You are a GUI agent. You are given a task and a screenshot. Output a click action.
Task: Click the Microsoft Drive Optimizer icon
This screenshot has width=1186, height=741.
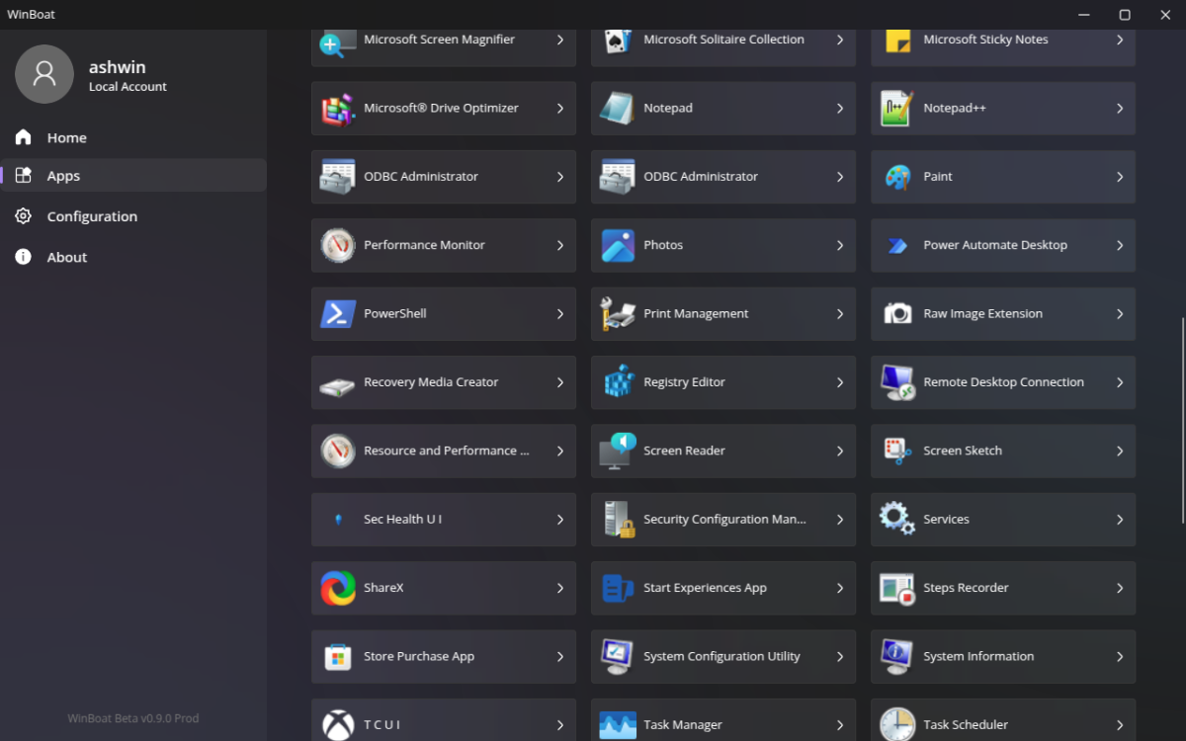point(338,109)
